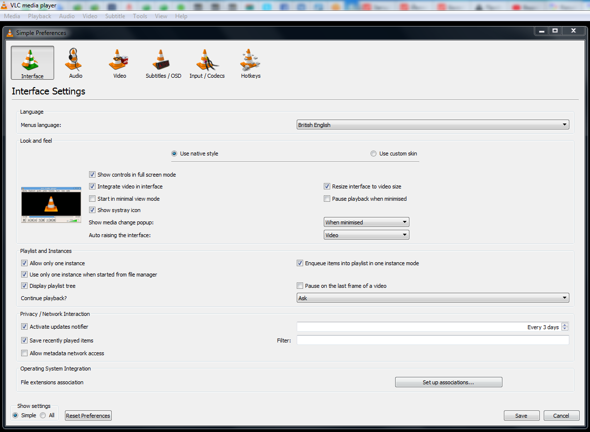The width and height of the screenshot is (590, 432).
Task: Open the Input / Codecs settings category
Action: pyautogui.click(x=207, y=63)
